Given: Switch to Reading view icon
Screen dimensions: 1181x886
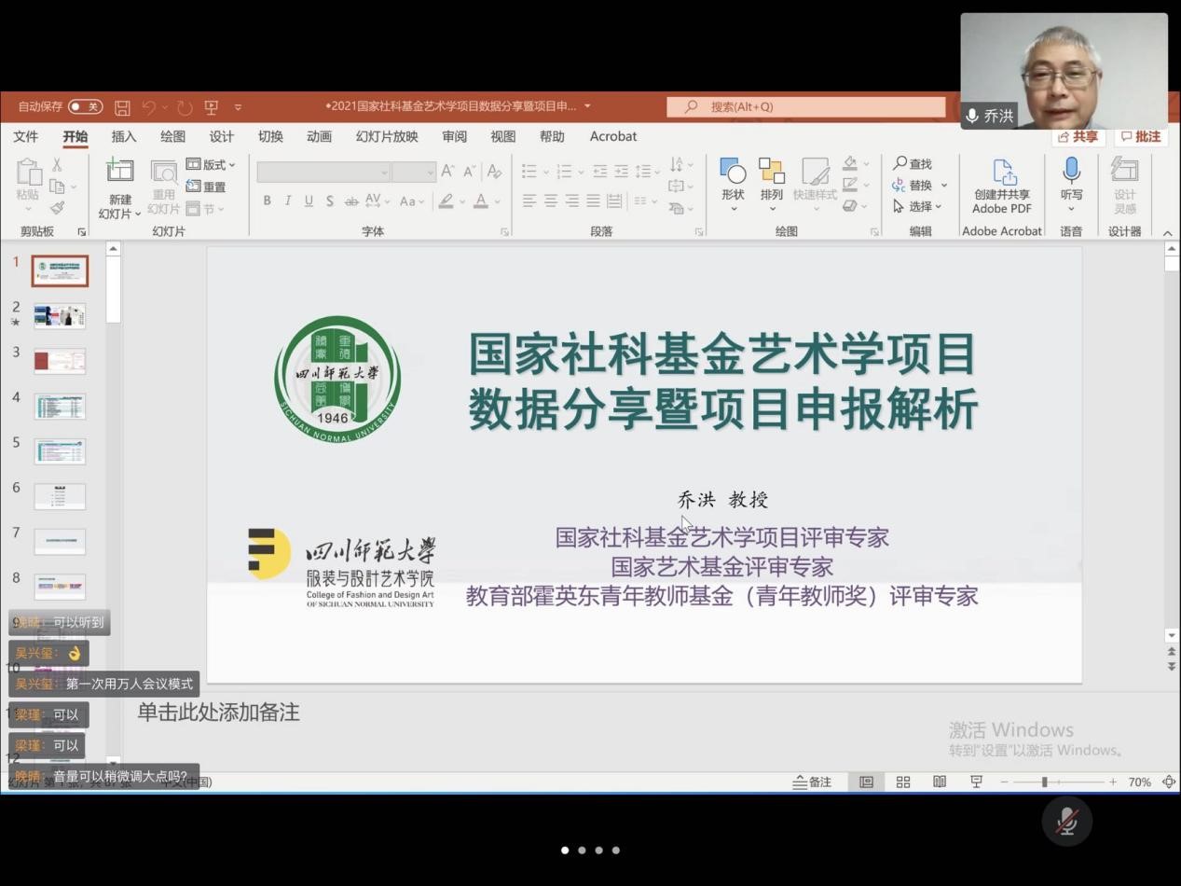Looking at the screenshot, I should coord(940,782).
